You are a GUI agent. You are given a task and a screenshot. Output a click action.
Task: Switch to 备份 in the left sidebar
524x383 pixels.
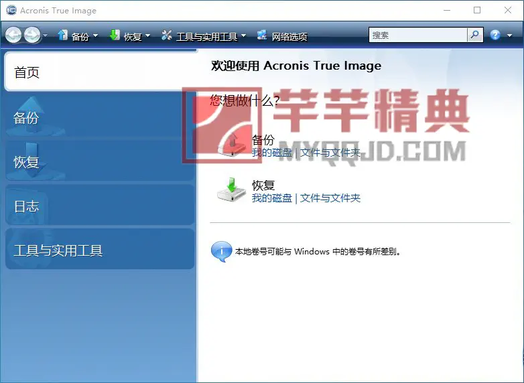coord(99,118)
